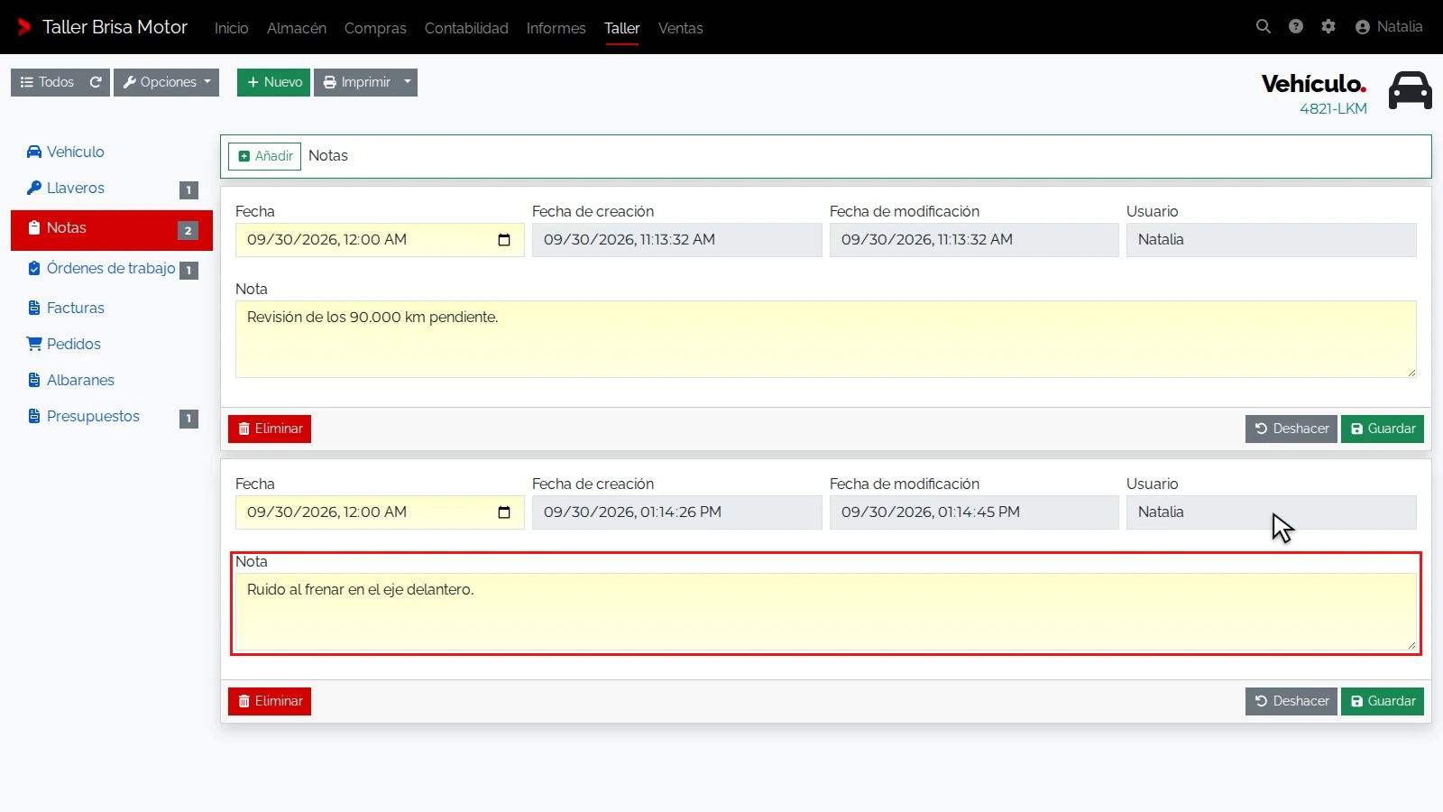Screen dimensions: 1443x812
Task: Expand the Imprimir dropdown arrow
Action: (408, 82)
